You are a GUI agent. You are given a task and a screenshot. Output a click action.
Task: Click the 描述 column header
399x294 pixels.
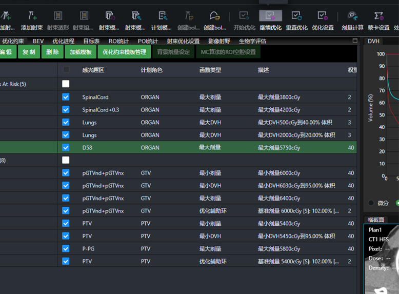point(264,70)
